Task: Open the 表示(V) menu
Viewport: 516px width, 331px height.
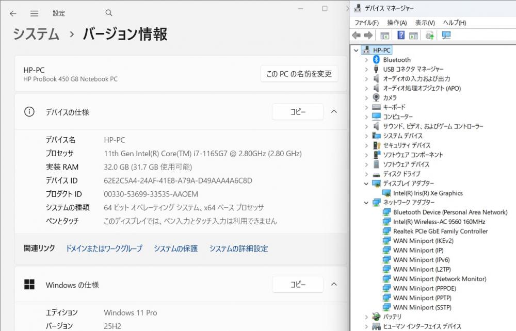Action: [x=425, y=23]
